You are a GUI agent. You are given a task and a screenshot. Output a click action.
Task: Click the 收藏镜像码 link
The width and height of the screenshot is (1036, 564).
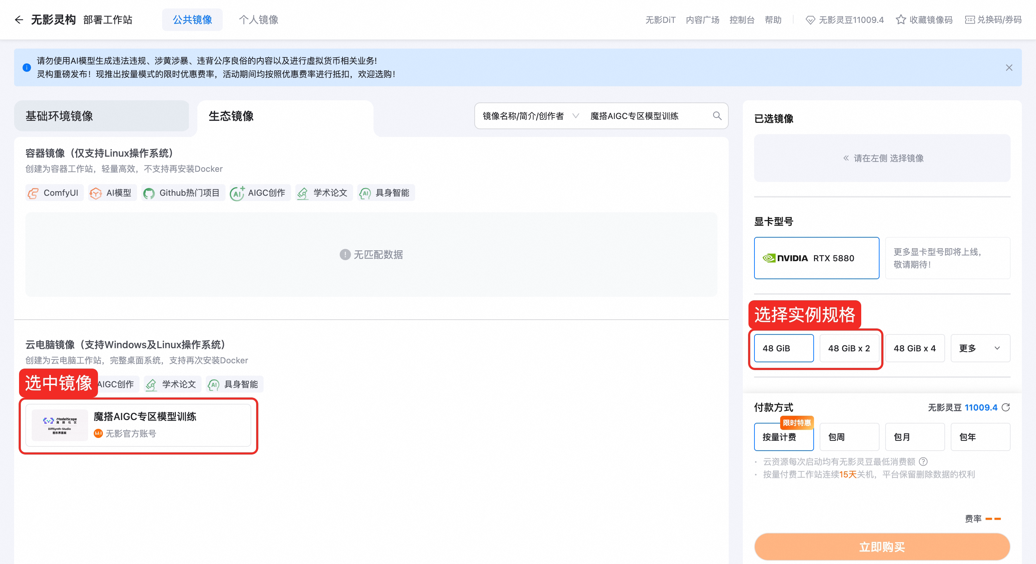[x=924, y=20]
